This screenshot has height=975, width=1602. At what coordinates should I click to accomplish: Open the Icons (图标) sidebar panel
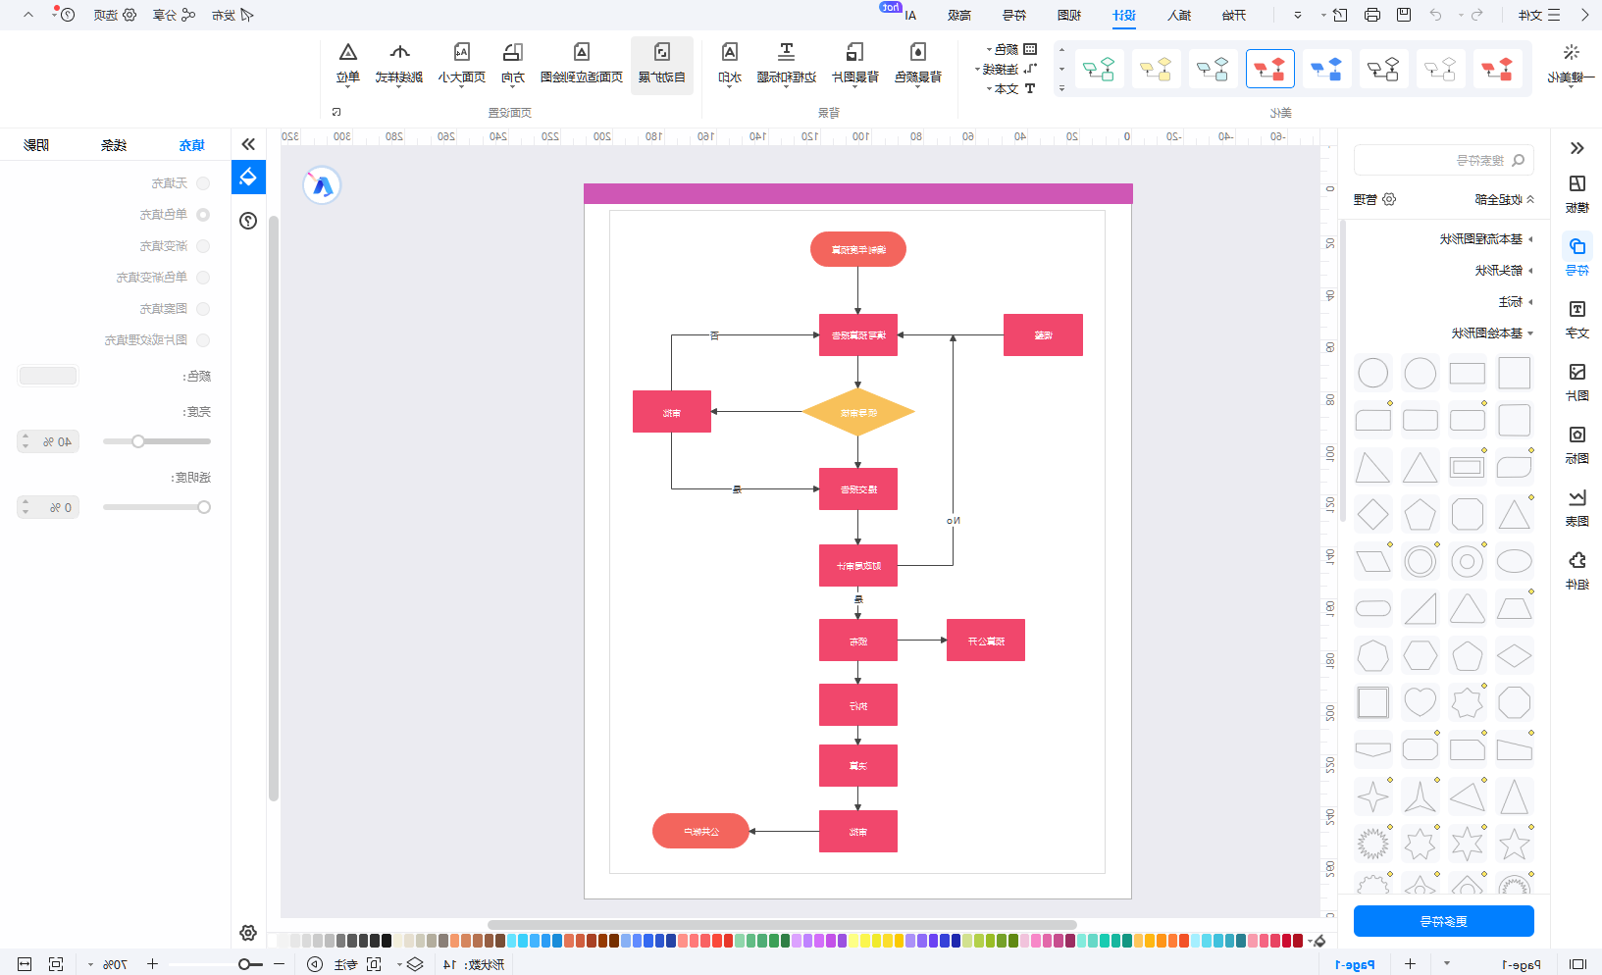[x=1576, y=444]
